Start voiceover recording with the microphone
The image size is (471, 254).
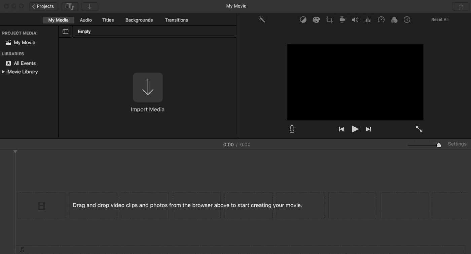[x=292, y=129]
